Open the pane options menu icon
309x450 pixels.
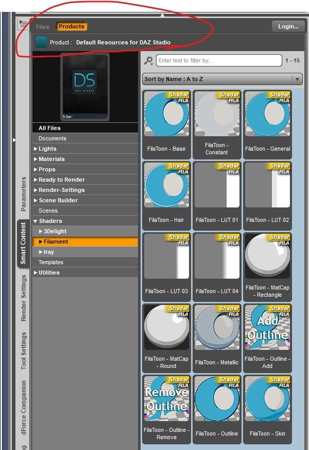pos(23,24)
